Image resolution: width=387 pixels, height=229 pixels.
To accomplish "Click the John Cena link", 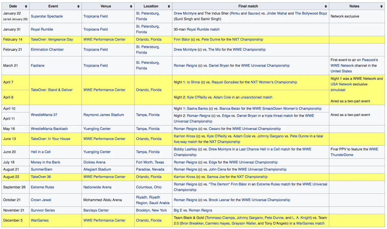I will coord(217,169).
